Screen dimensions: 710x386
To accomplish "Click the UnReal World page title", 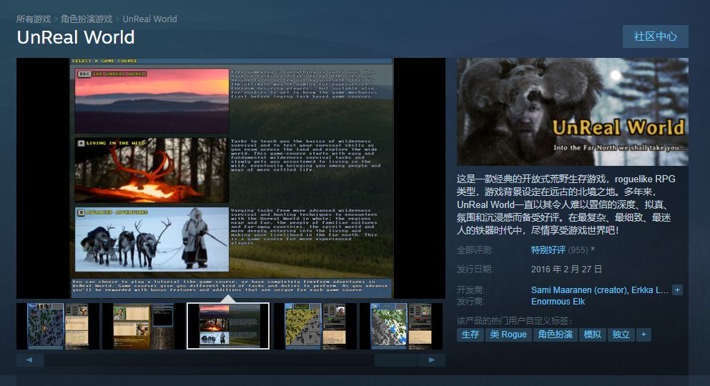I will (76, 37).
